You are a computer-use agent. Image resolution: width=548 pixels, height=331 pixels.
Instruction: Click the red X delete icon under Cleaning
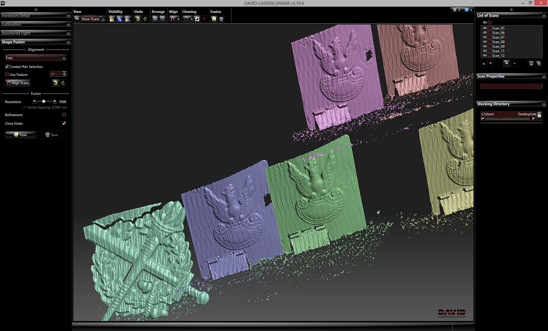click(x=204, y=19)
